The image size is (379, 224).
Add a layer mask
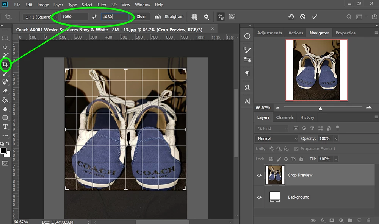tap(332, 220)
